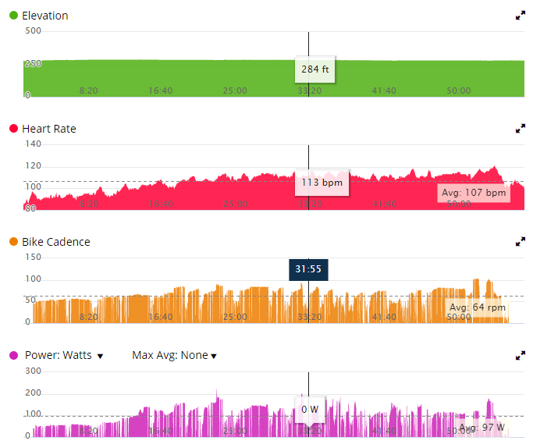Click the Avg: 107 bpm label
The height and width of the screenshot is (444, 533).
click(x=473, y=192)
